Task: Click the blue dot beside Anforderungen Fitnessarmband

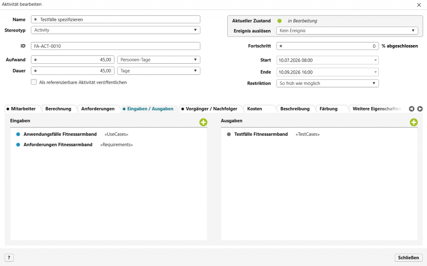Action: click(x=18, y=145)
